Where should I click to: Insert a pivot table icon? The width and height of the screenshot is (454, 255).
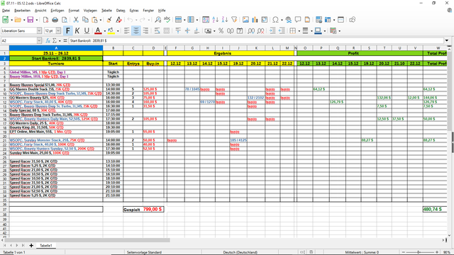coord(265,20)
